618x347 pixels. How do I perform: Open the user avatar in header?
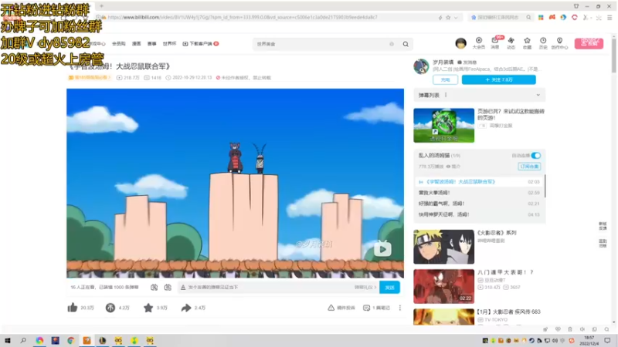pos(460,43)
